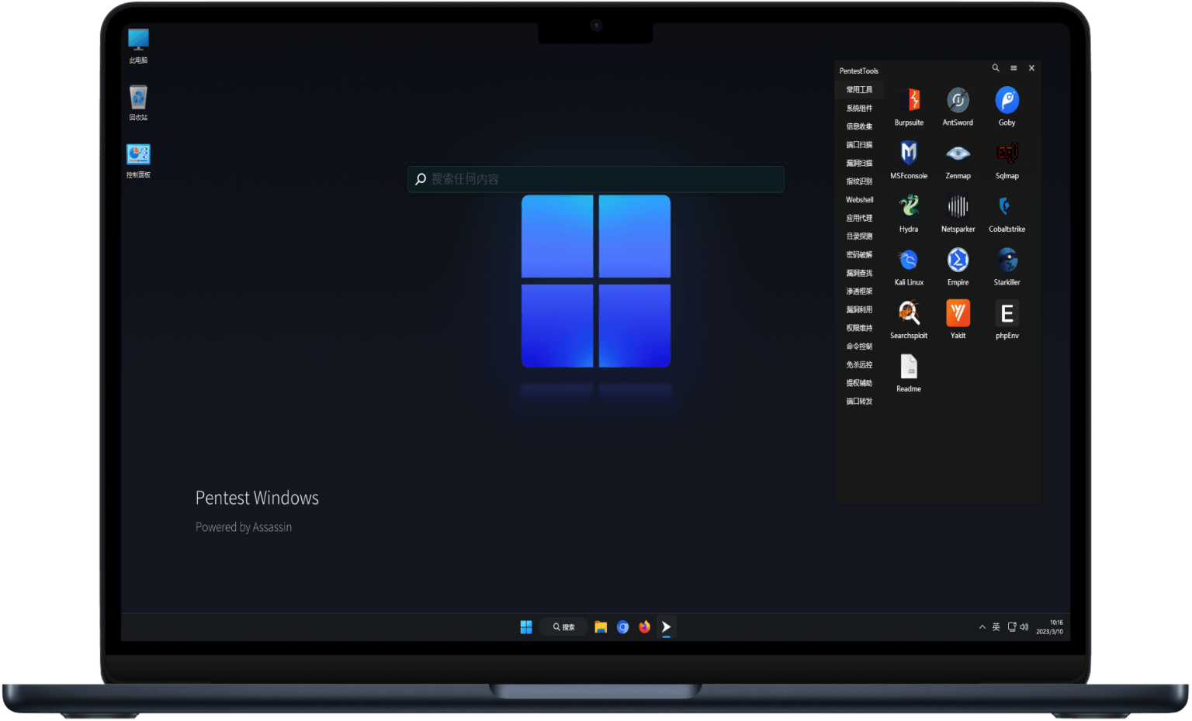Select the Webshell category

[859, 200]
